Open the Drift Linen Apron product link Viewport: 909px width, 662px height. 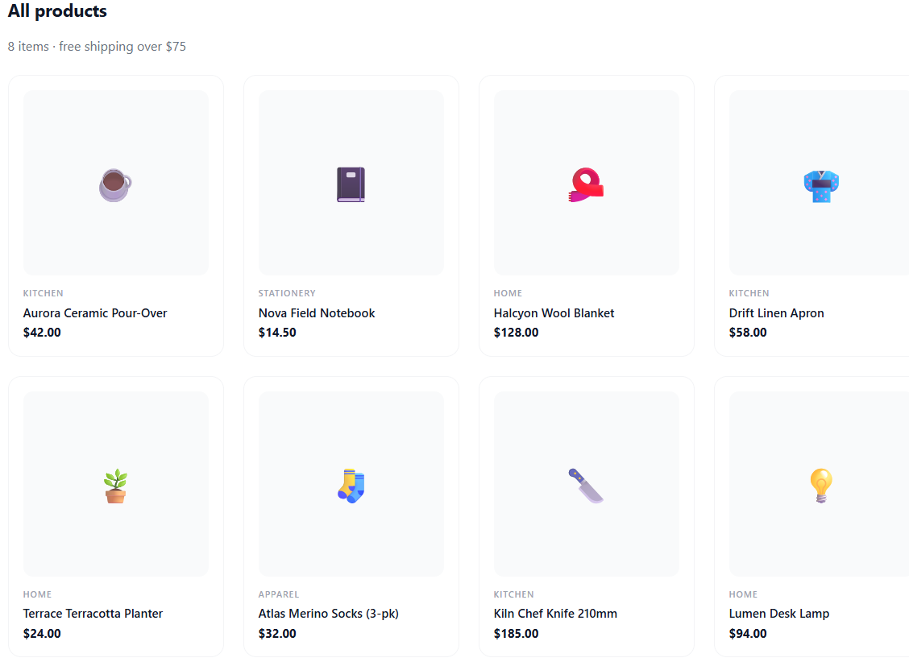click(x=776, y=312)
